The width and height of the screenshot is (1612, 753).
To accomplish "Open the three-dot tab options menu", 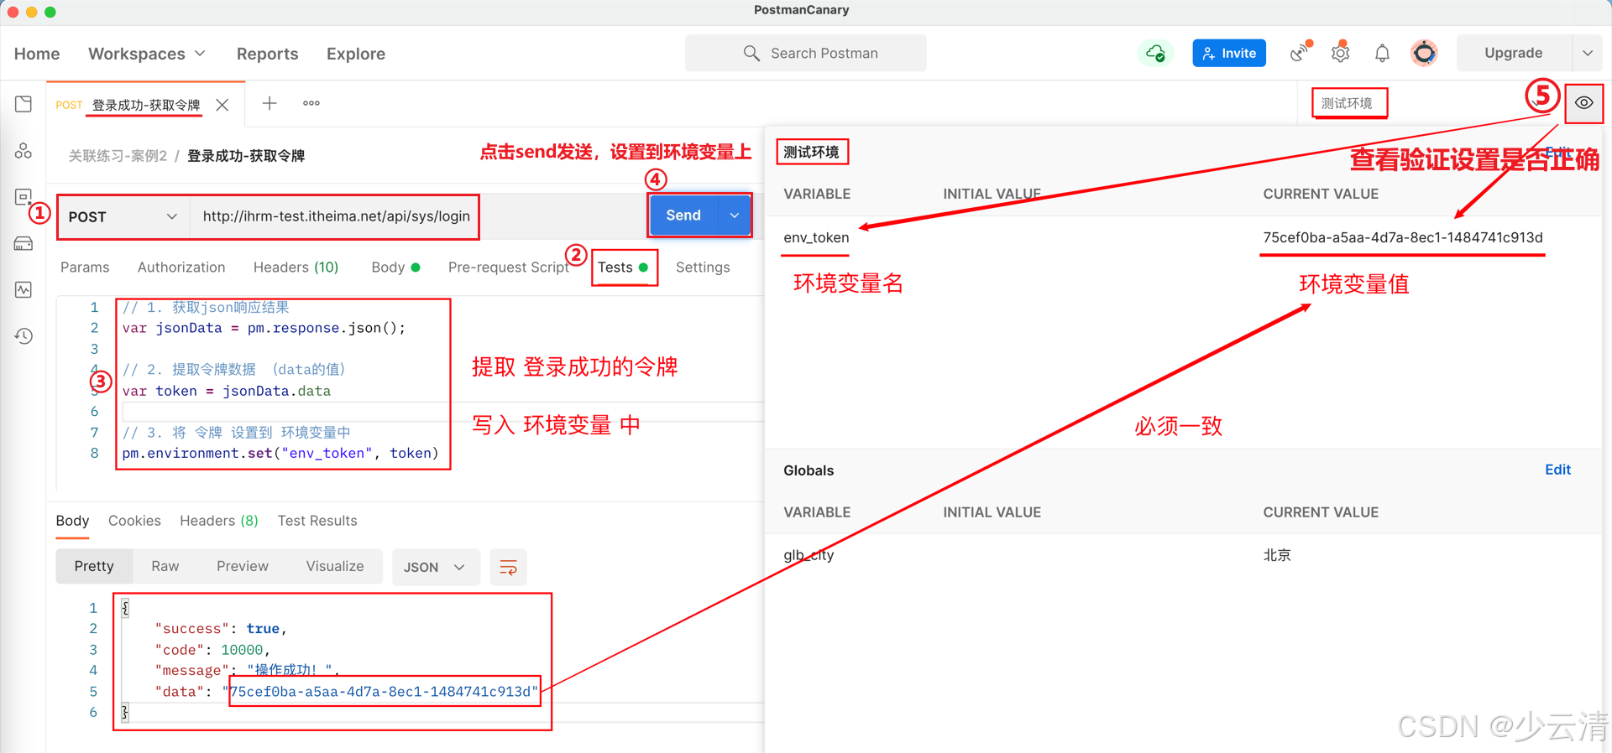I will 311,103.
